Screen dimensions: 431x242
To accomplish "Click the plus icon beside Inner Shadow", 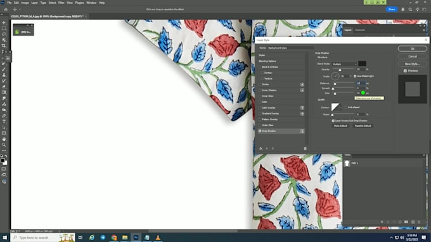I will click(x=302, y=90).
